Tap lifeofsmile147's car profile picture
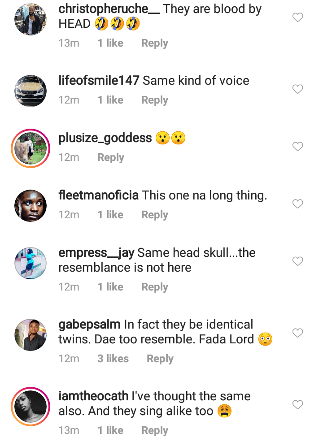Image resolution: width=323 pixels, height=442 pixels. click(x=31, y=91)
